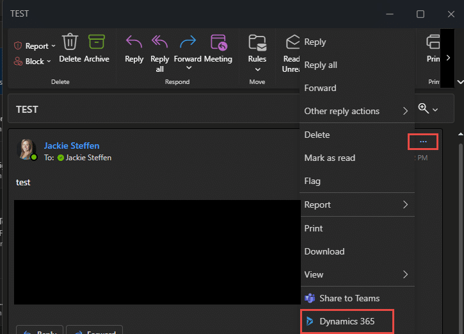Minimize the TEST message window
The width and height of the screenshot is (464, 334).
(390, 14)
